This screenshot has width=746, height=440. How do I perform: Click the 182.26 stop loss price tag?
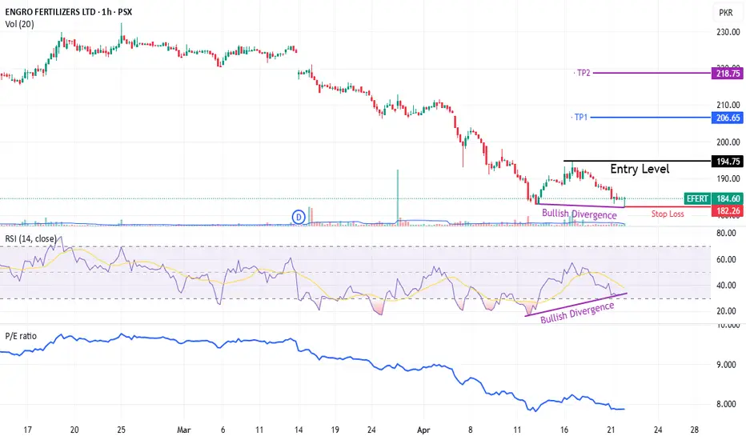point(728,210)
